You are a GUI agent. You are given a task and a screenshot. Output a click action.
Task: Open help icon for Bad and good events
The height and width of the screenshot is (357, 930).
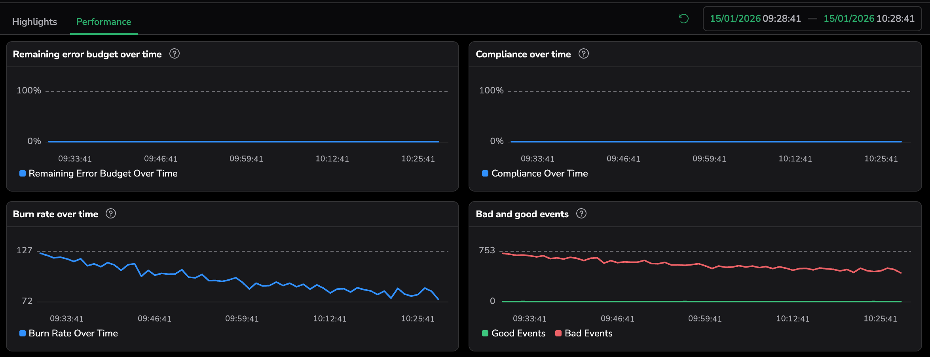pos(581,214)
